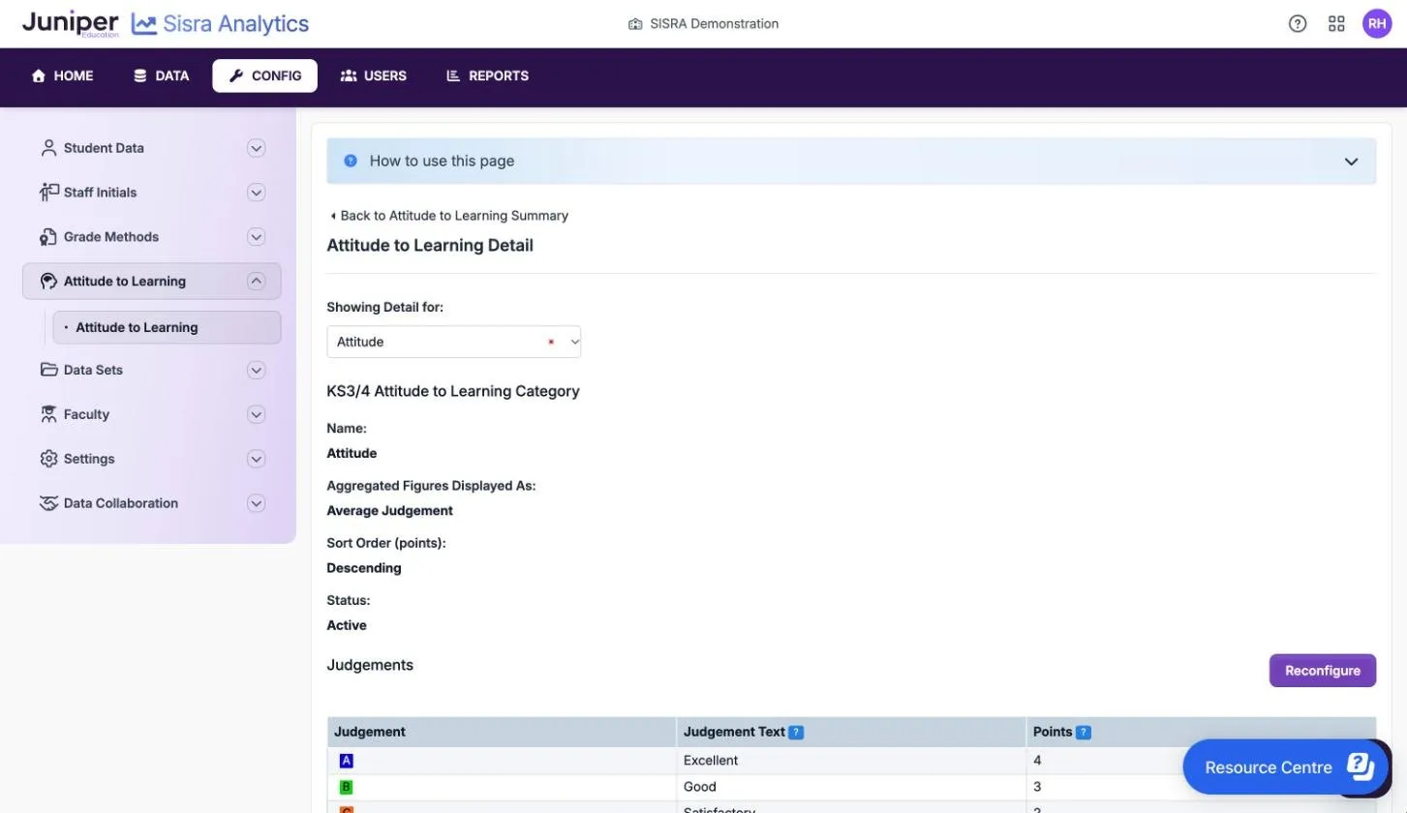Switch to the DATA tab

pos(161,75)
